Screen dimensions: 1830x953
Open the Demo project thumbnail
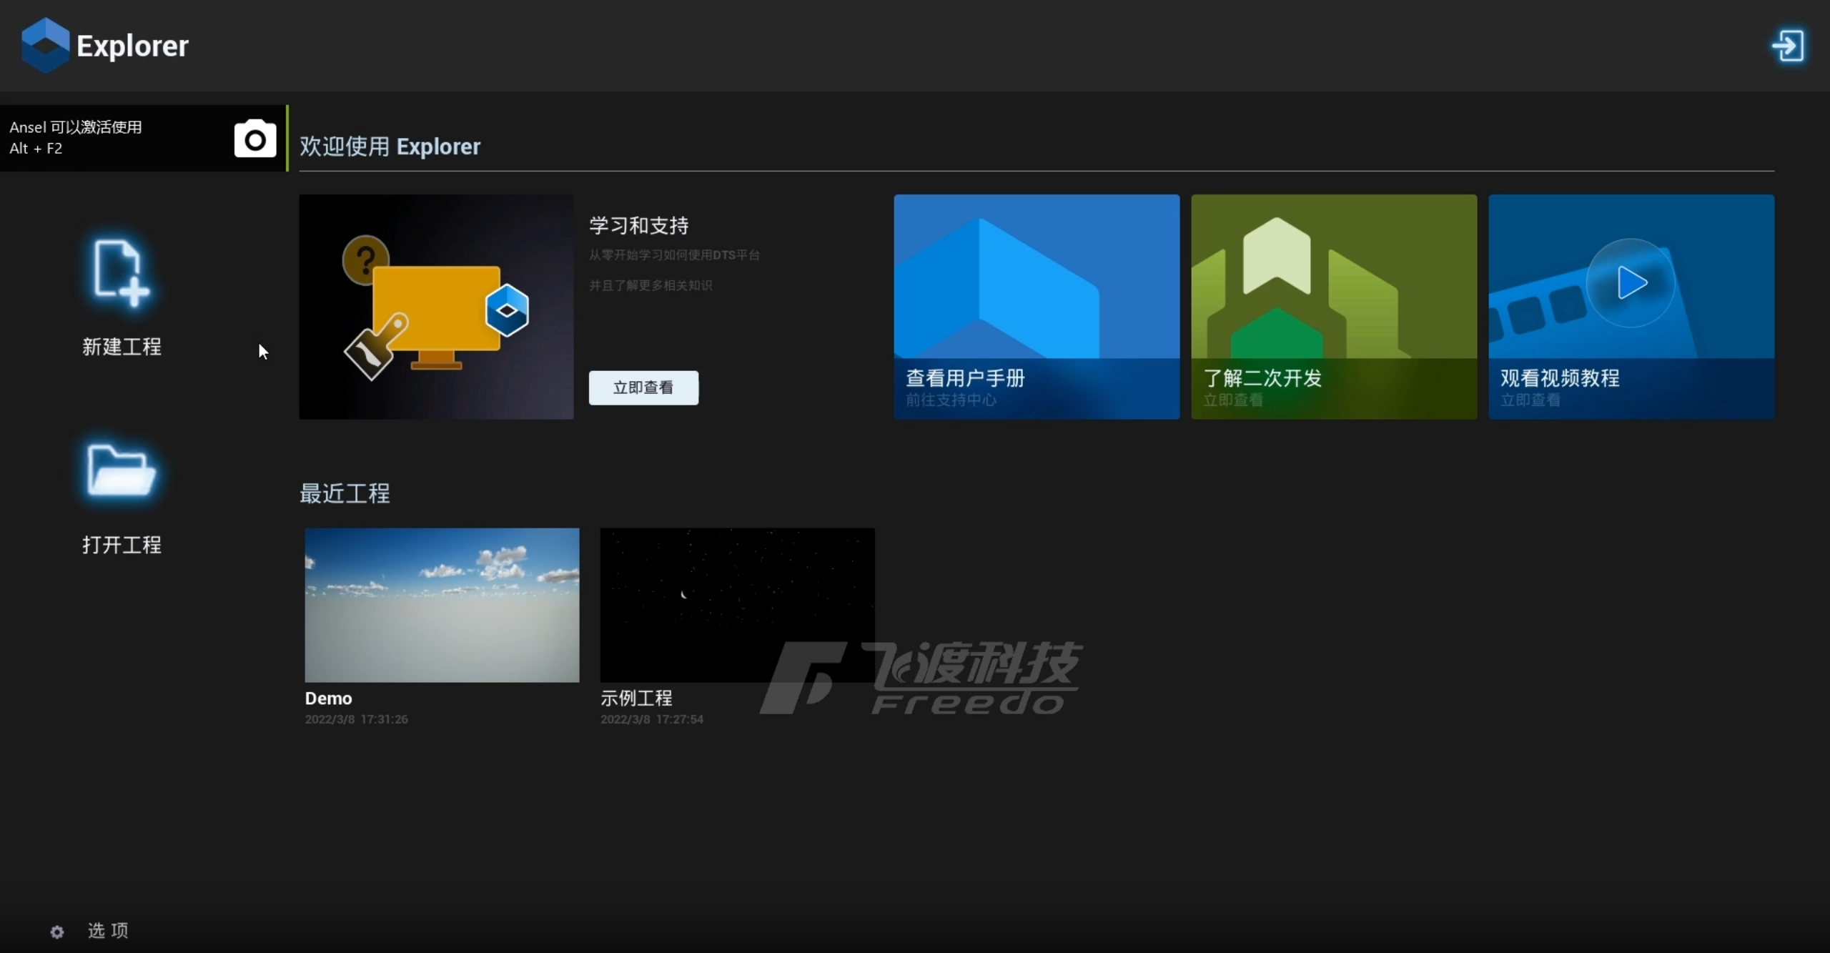[x=442, y=605]
